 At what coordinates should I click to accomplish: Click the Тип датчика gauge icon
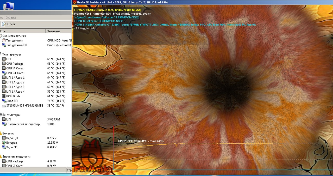4,40
